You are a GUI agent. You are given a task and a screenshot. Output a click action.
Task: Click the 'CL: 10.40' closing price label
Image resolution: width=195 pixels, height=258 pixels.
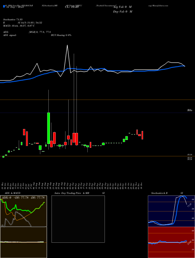click(72, 7)
